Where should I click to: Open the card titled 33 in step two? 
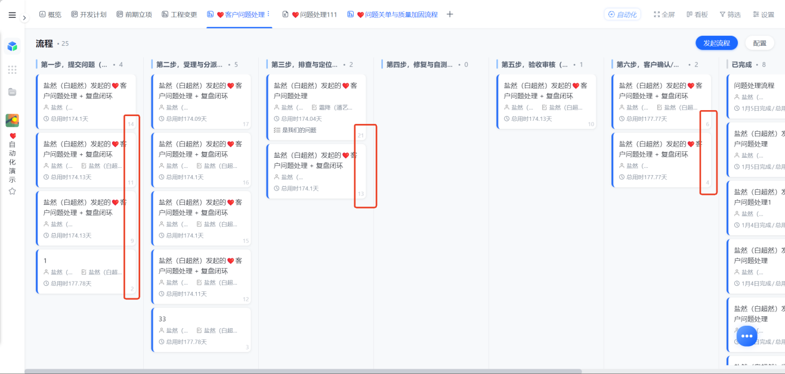click(201, 330)
